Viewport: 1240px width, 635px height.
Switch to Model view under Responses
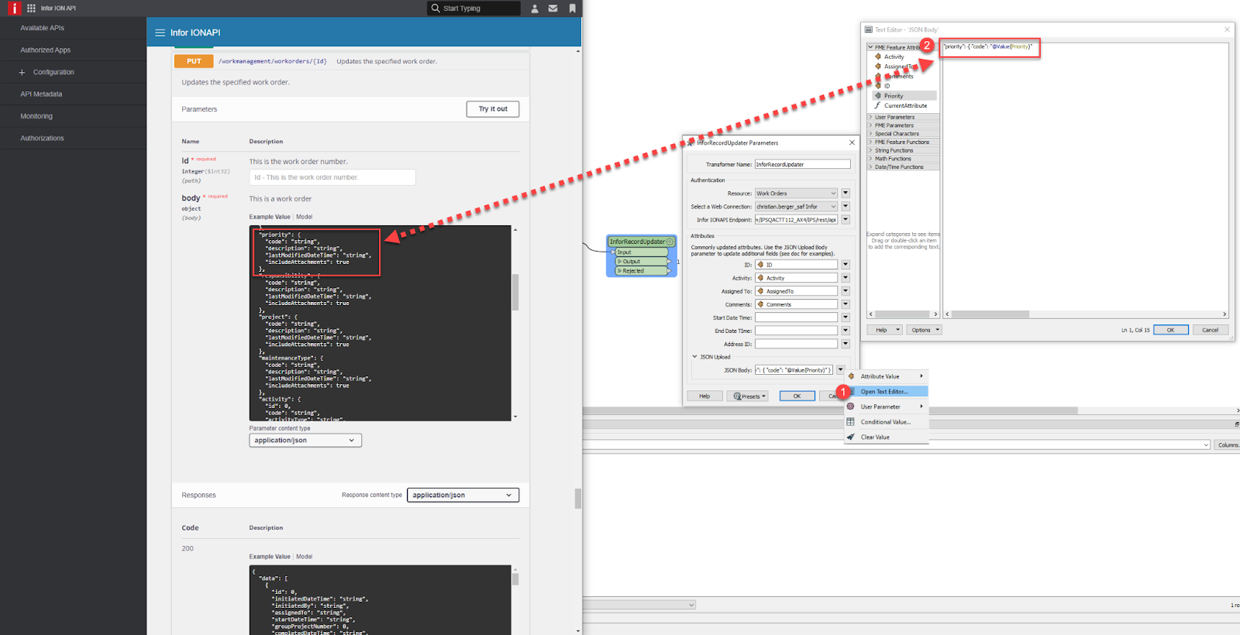click(304, 557)
